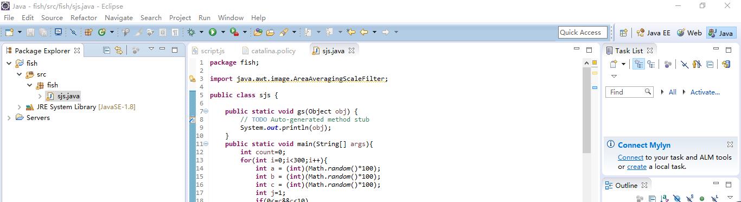Click the Run External Tools icon

point(234,33)
